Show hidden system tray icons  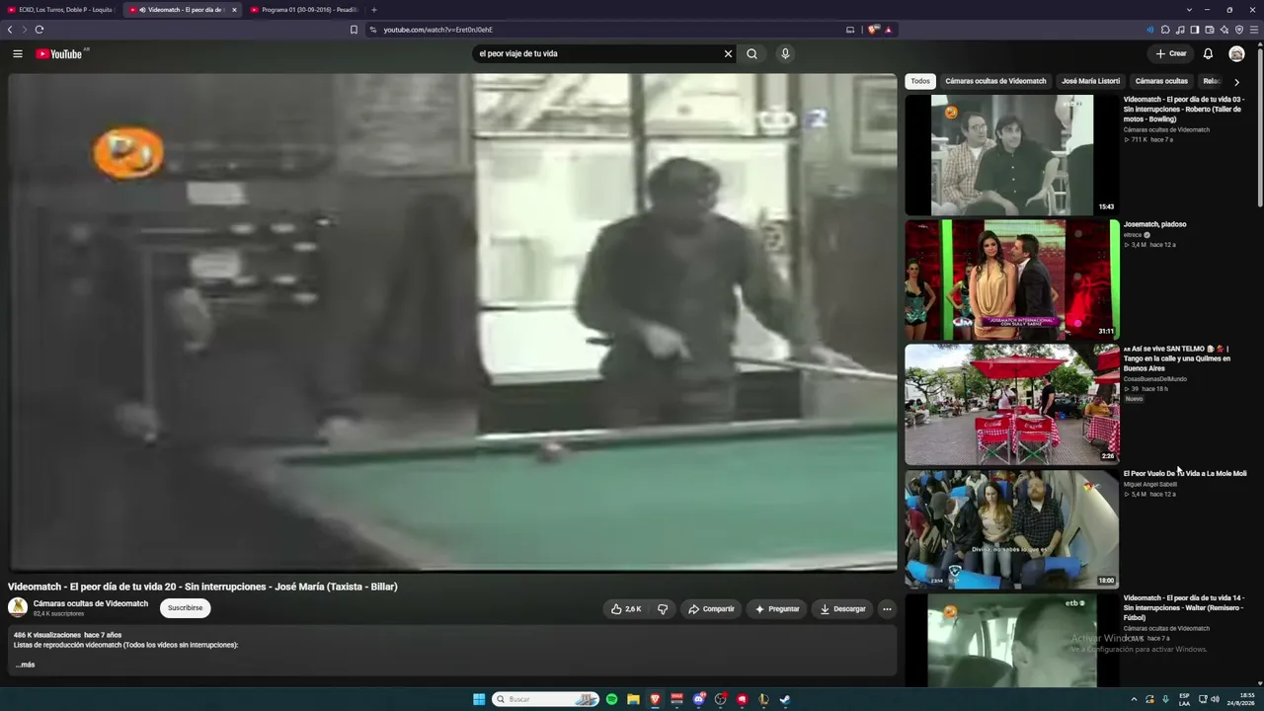tap(1134, 699)
